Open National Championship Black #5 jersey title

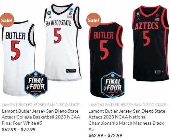(x=127, y=120)
